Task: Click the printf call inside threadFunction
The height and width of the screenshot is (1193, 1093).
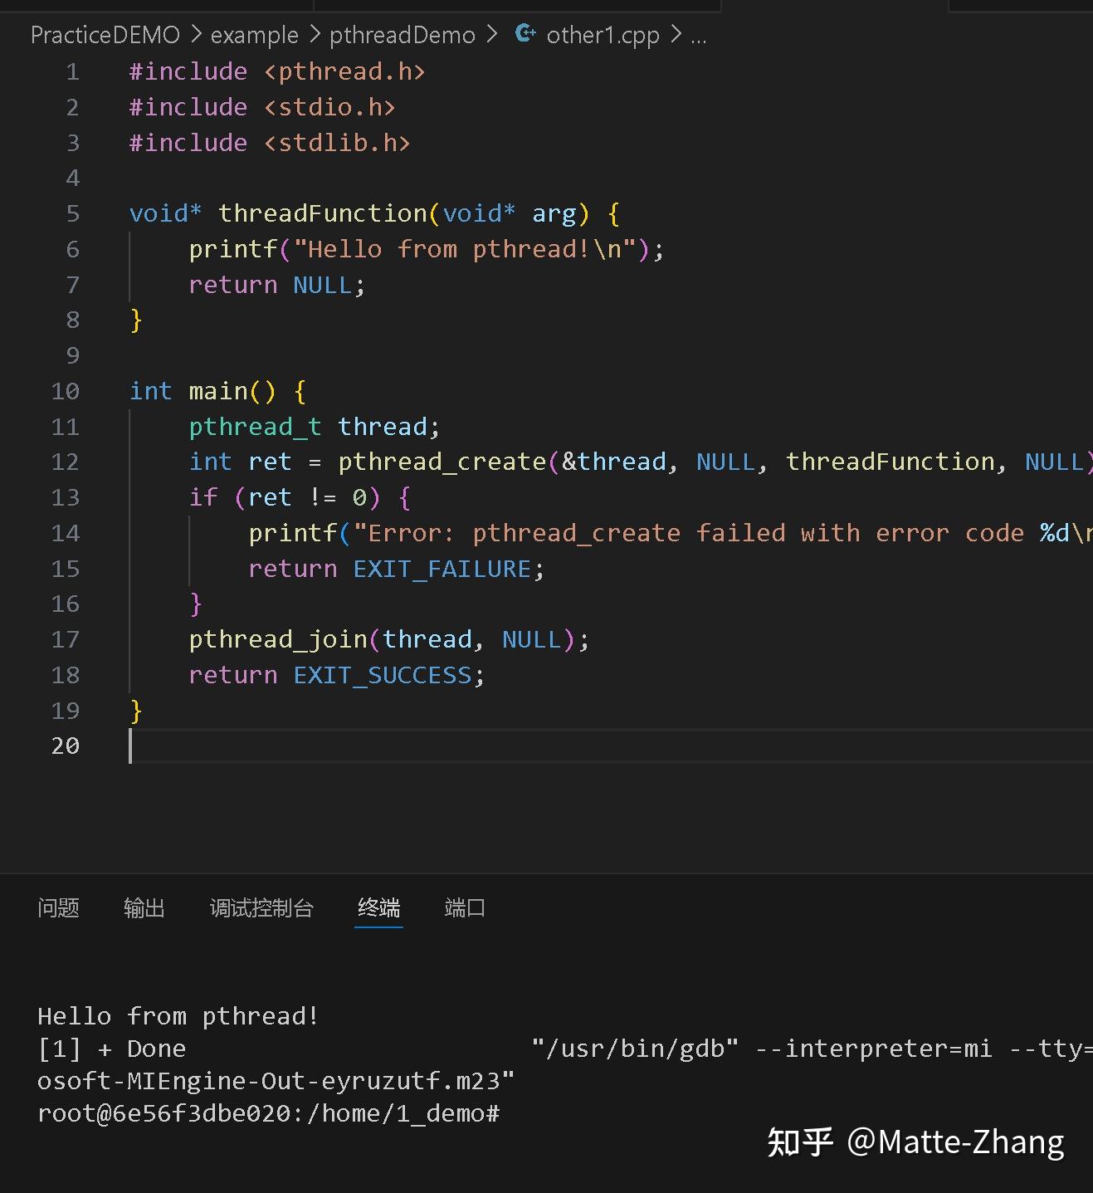Action: [x=234, y=248]
